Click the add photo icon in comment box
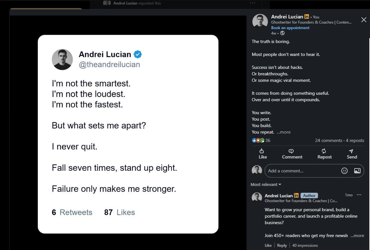The image size is (370, 250). pos(357,171)
